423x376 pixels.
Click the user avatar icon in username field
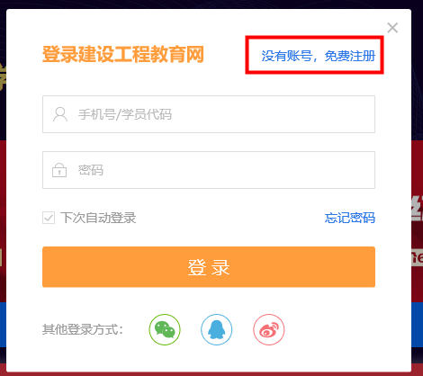coord(60,114)
